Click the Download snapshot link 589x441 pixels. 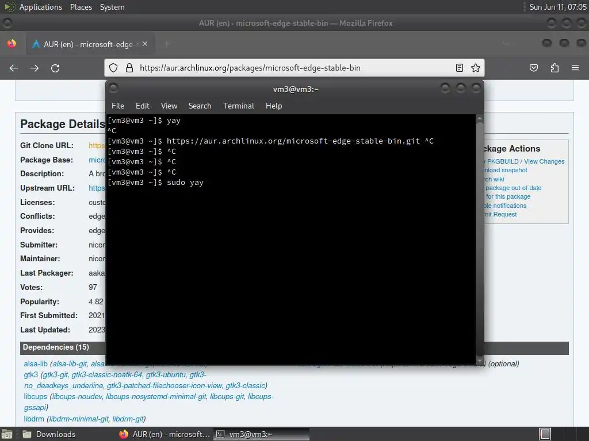coord(506,170)
